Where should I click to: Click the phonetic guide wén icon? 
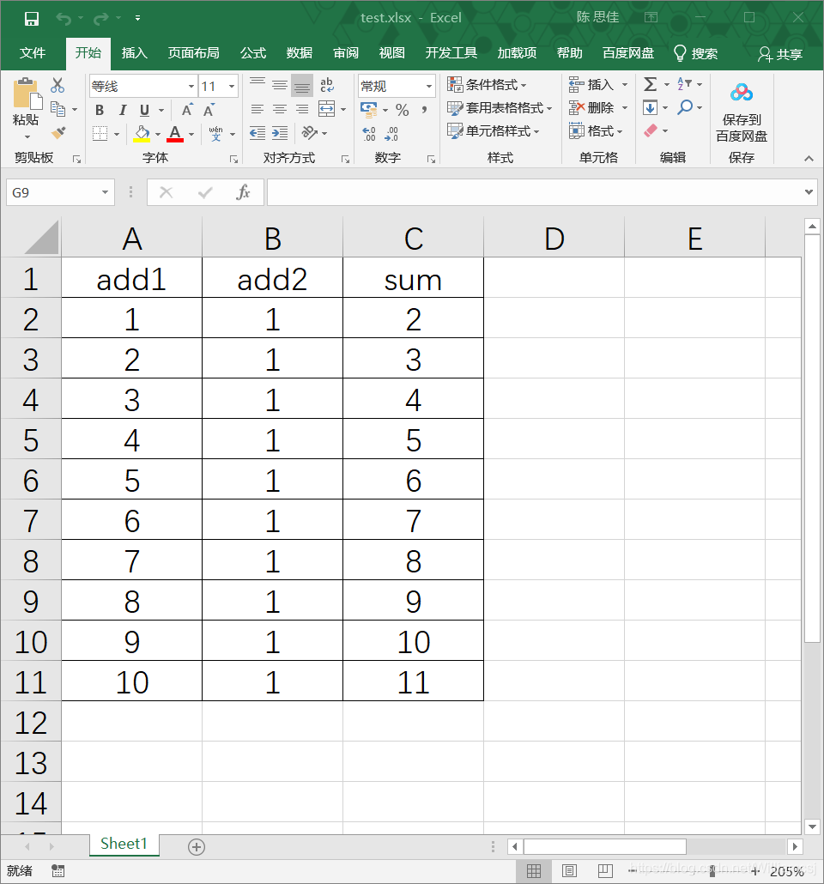click(x=216, y=134)
